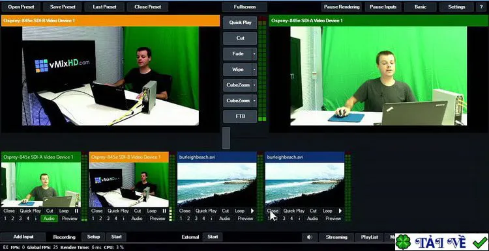This screenshot has width=489, height=251.
Task: Start Recording
Action: pyautogui.click(x=116, y=237)
